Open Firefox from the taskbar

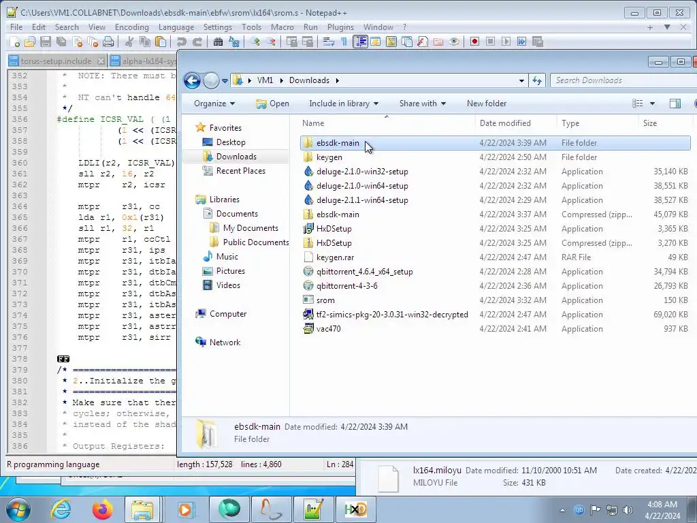pos(103,509)
